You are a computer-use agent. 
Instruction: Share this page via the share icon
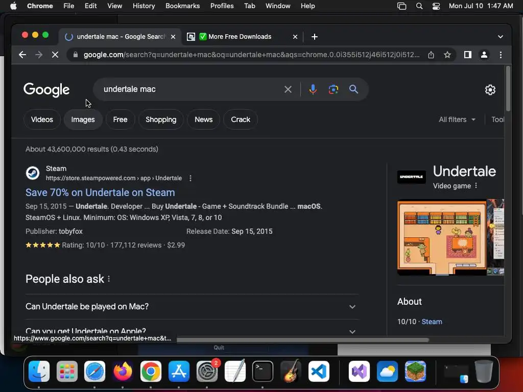431,55
